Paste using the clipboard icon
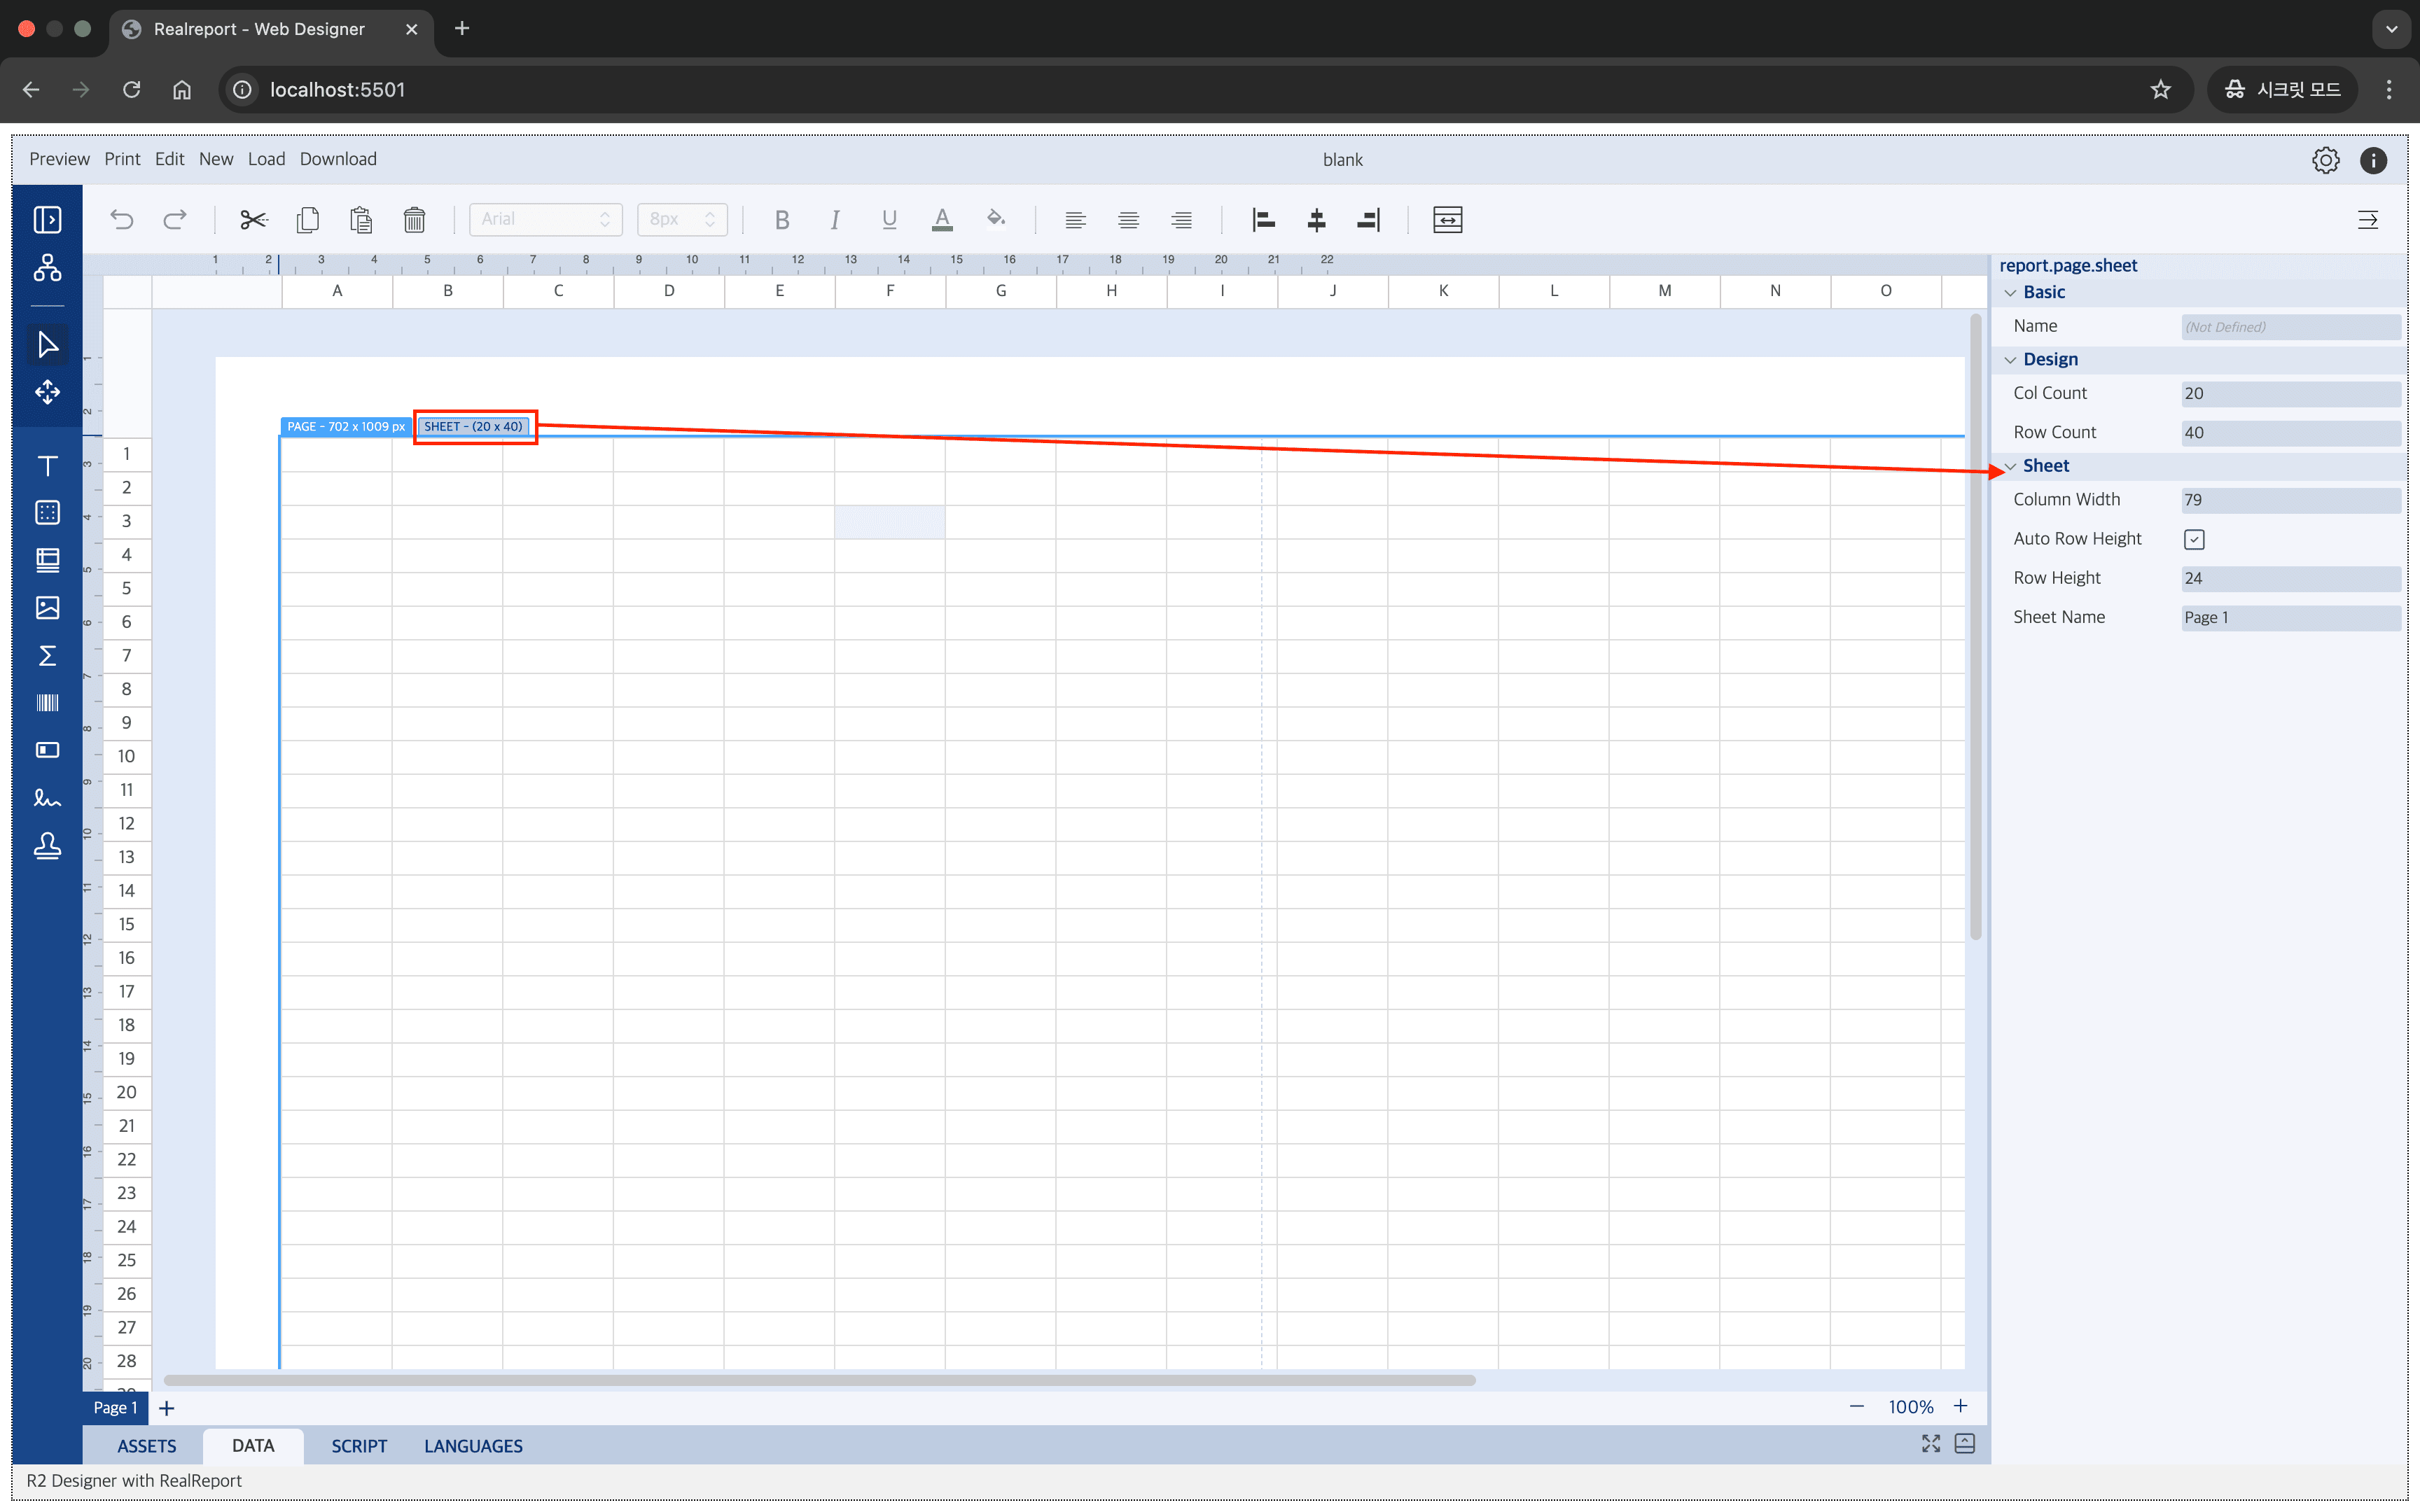 click(x=361, y=219)
